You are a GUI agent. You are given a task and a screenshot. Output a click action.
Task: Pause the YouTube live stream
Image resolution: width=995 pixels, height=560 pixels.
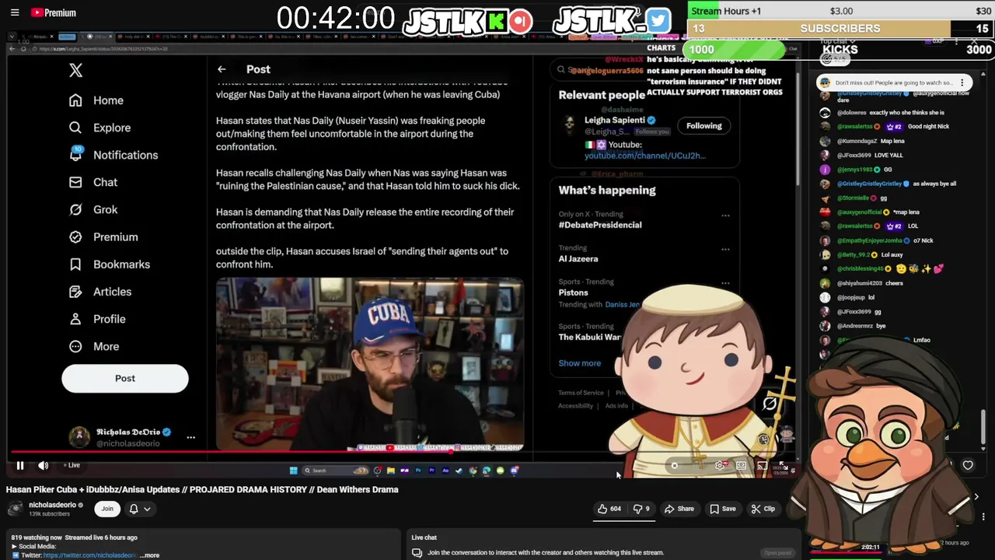(20, 465)
